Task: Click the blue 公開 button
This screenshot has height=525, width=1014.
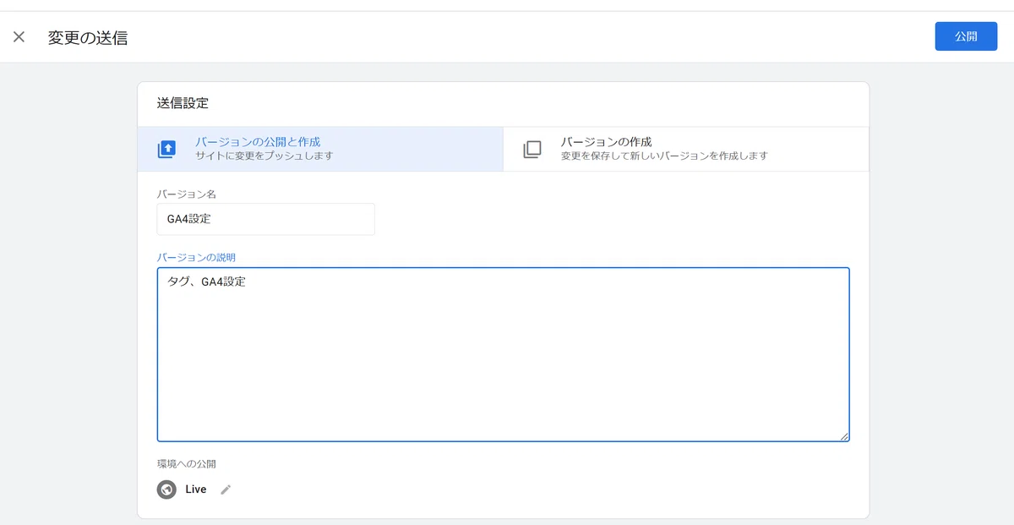Action: (x=966, y=36)
